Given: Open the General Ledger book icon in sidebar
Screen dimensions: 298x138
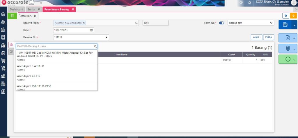Looking at the screenshot, I should pyautogui.click(x=3, y=37).
